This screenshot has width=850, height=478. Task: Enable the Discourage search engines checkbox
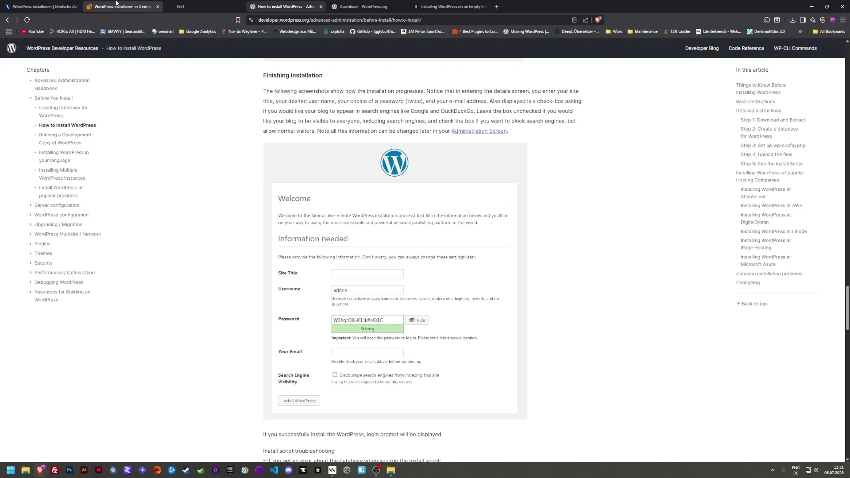(335, 375)
